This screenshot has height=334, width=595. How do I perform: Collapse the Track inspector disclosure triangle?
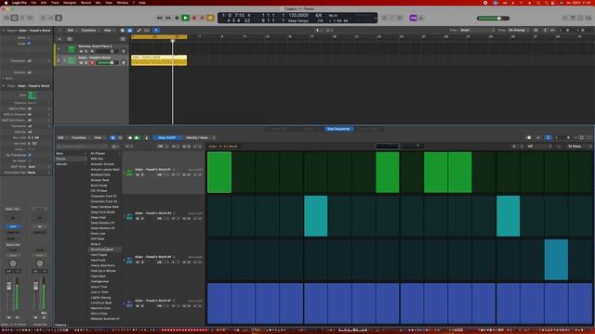[4, 86]
